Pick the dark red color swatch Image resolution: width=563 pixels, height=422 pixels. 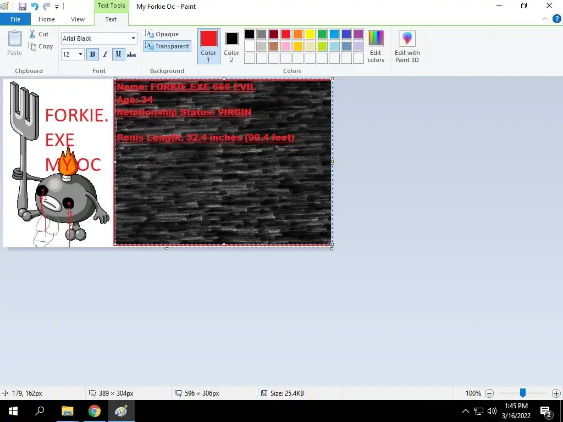click(x=274, y=34)
